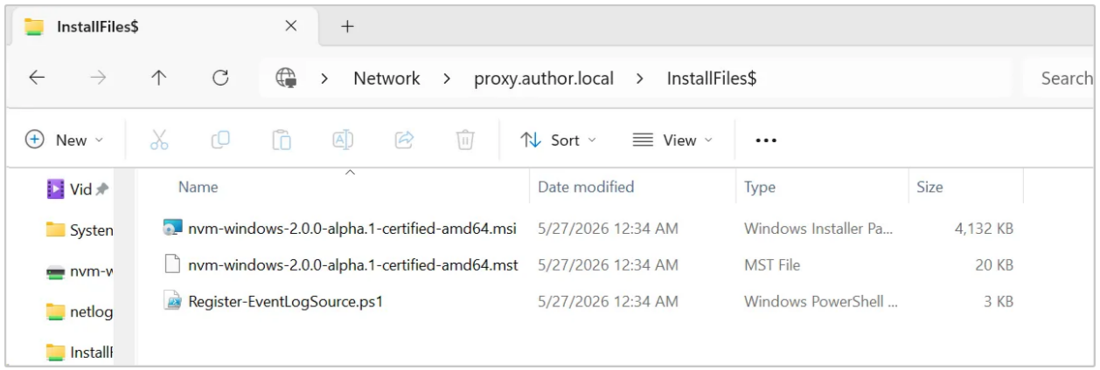The height and width of the screenshot is (370, 1100).
Task: Select Register-EventLogSource.ps1 file
Action: (x=286, y=302)
